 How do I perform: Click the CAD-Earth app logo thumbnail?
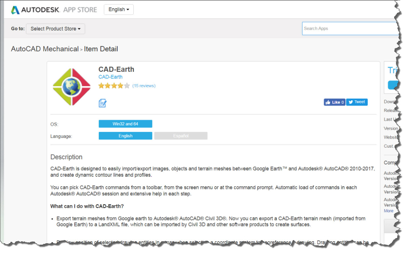pyautogui.click(x=71, y=87)
